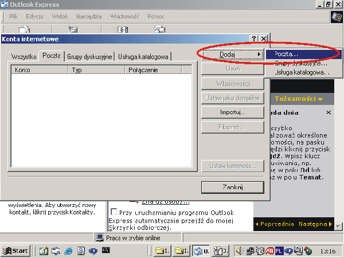Click the Importuj... button
The image size is (344, 258).
pos(232,112)
